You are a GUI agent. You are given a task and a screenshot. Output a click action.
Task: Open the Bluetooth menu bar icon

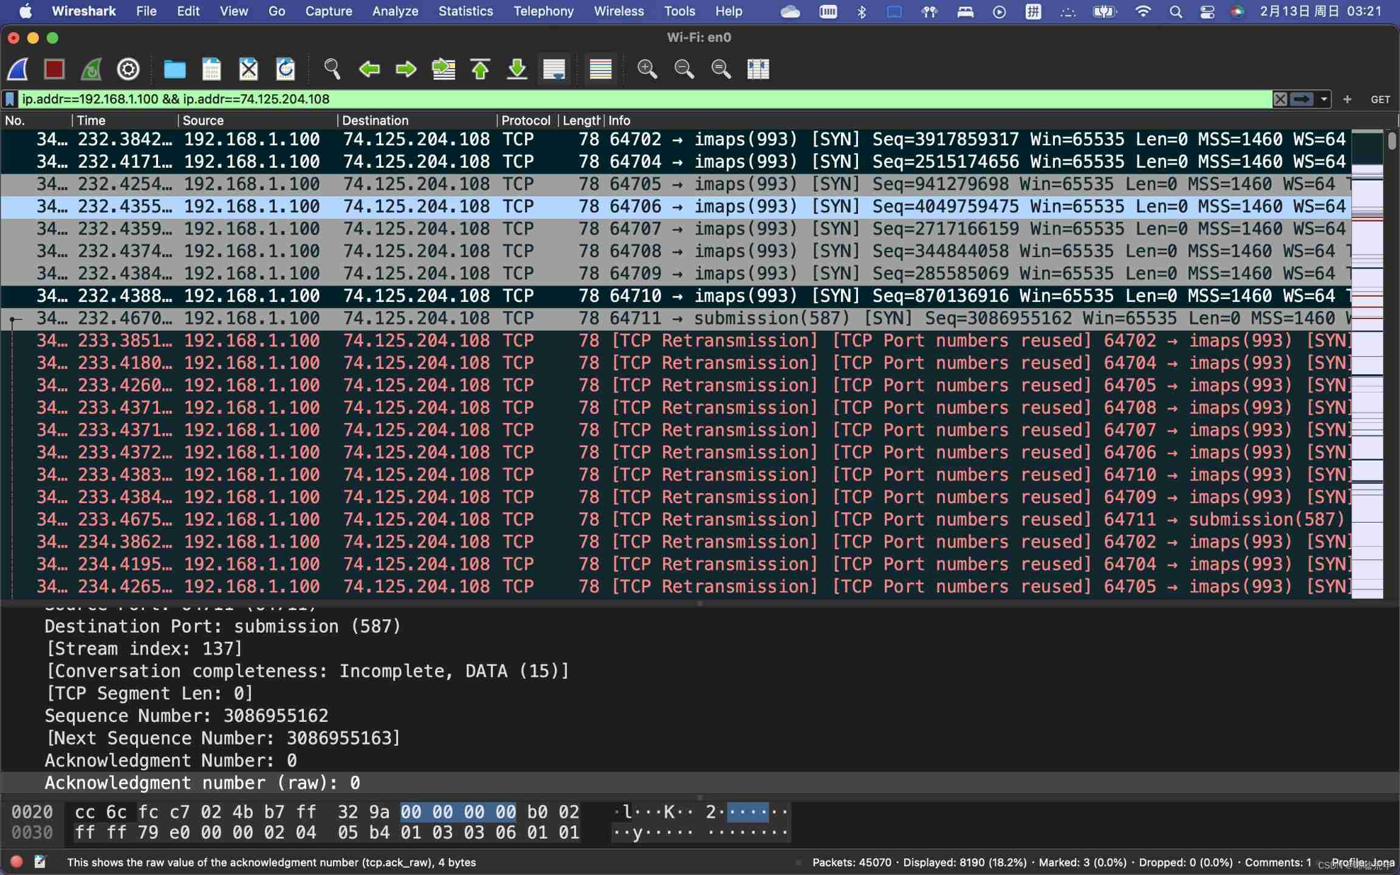click(x=862, y=12)
